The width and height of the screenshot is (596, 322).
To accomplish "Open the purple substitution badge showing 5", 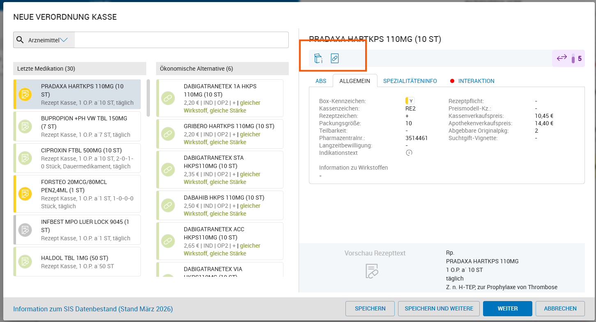I will click(568, 58).
